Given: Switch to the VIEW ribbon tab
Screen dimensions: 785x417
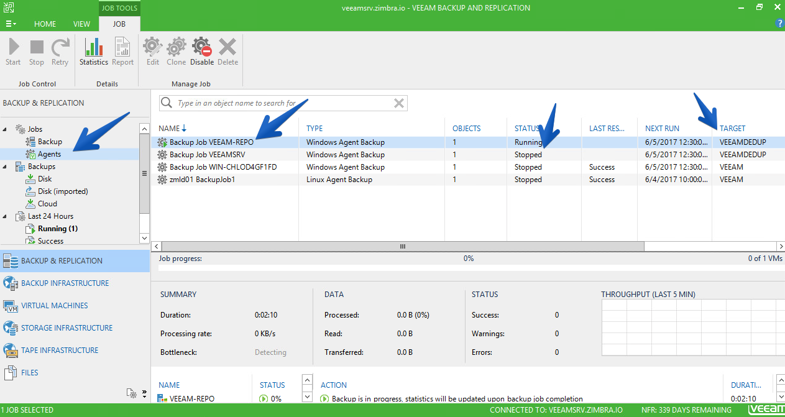Looking at the screenshot, I should click(x=82, y=24).
